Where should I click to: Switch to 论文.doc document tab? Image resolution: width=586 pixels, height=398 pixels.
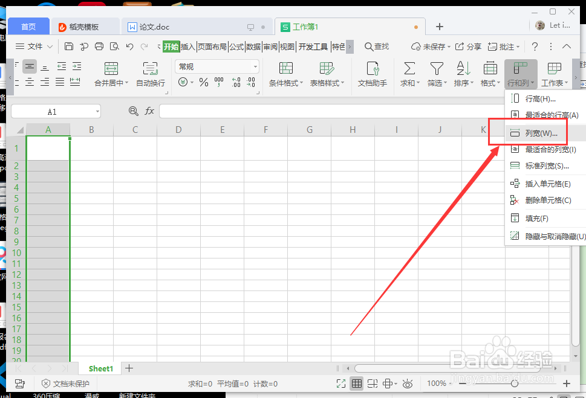tap(154, 27)
